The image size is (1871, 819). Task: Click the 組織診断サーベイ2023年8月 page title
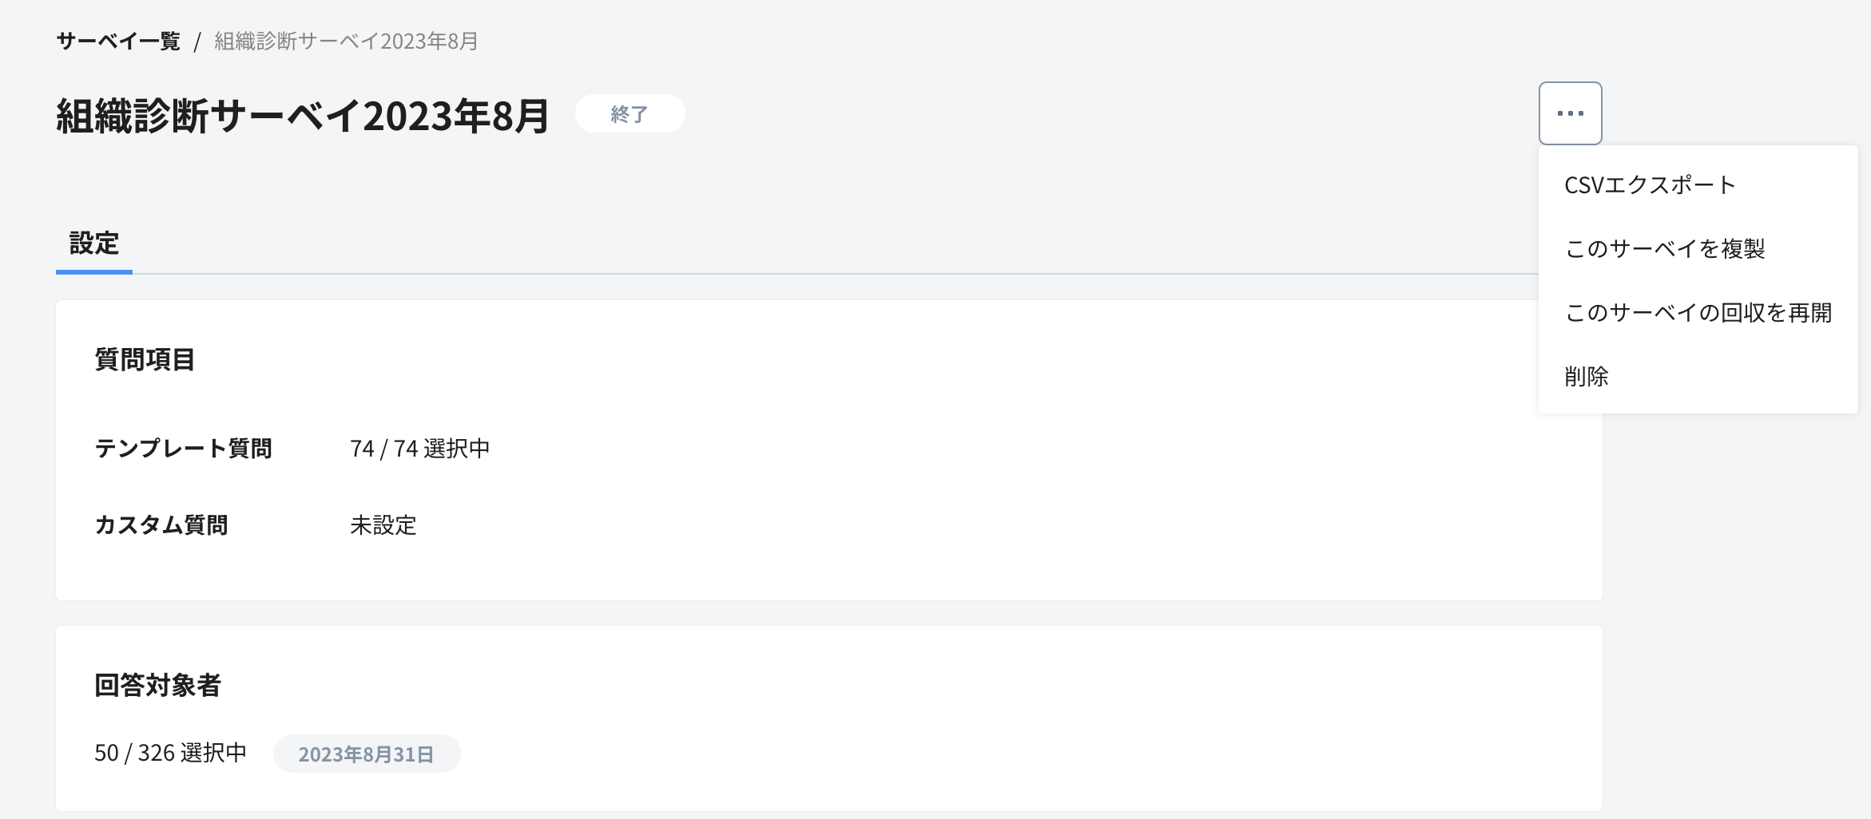point(303,116)
